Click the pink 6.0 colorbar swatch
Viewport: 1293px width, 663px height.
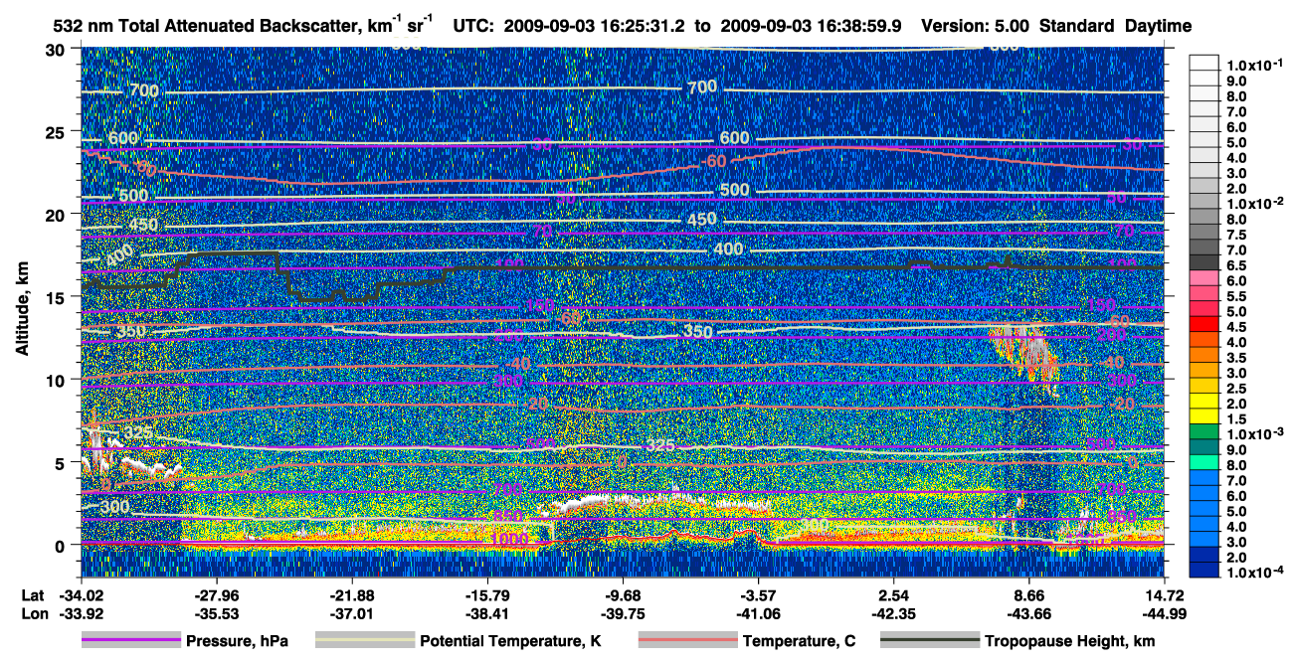point(1204,279)
